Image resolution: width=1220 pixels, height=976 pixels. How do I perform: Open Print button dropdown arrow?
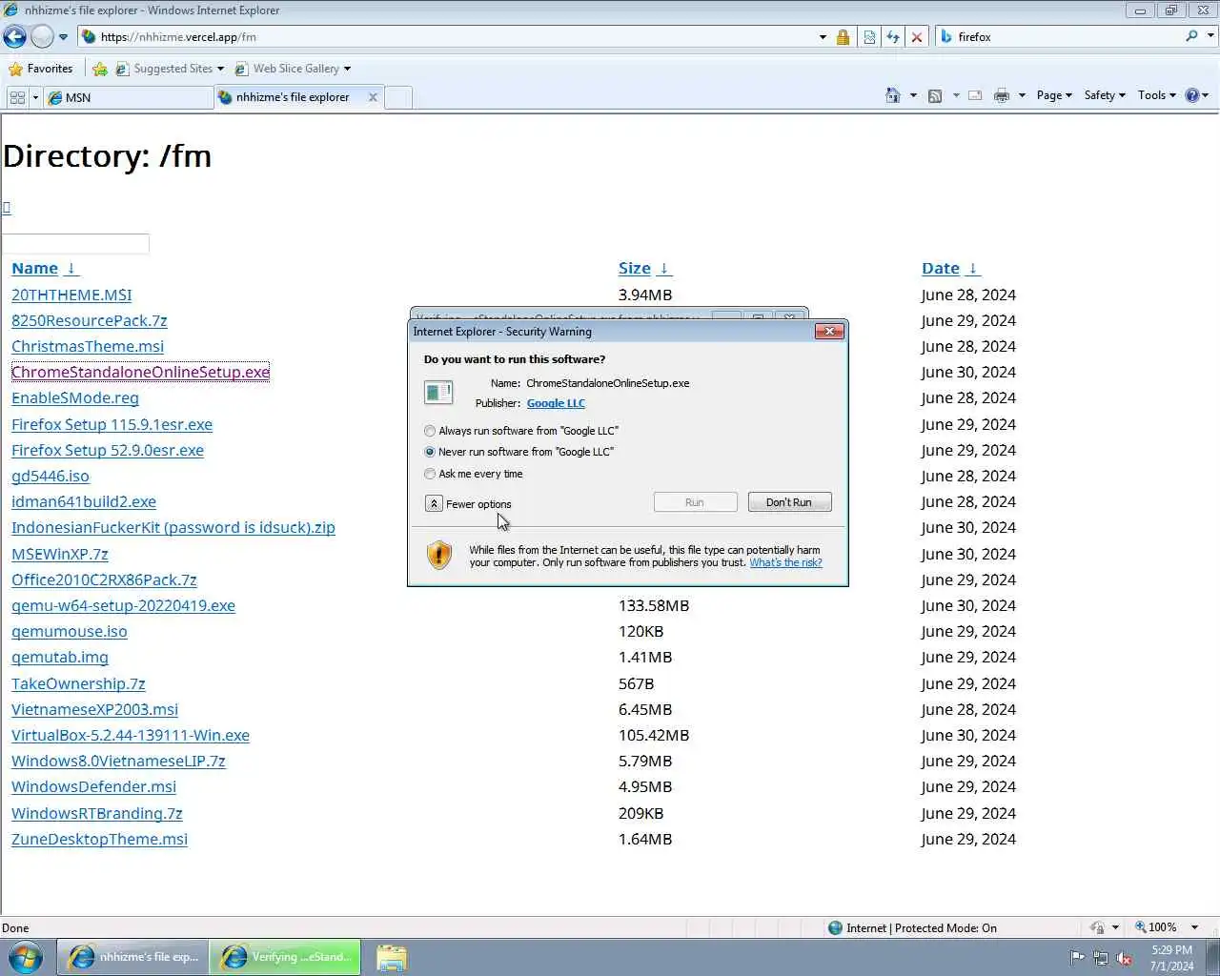coord(1022,95)
